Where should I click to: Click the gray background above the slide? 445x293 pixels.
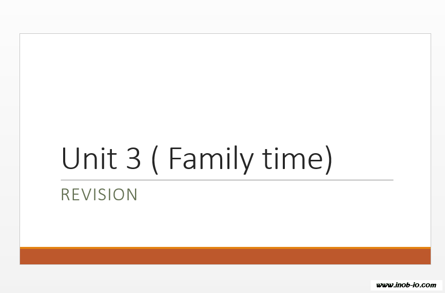click(225, 16)
